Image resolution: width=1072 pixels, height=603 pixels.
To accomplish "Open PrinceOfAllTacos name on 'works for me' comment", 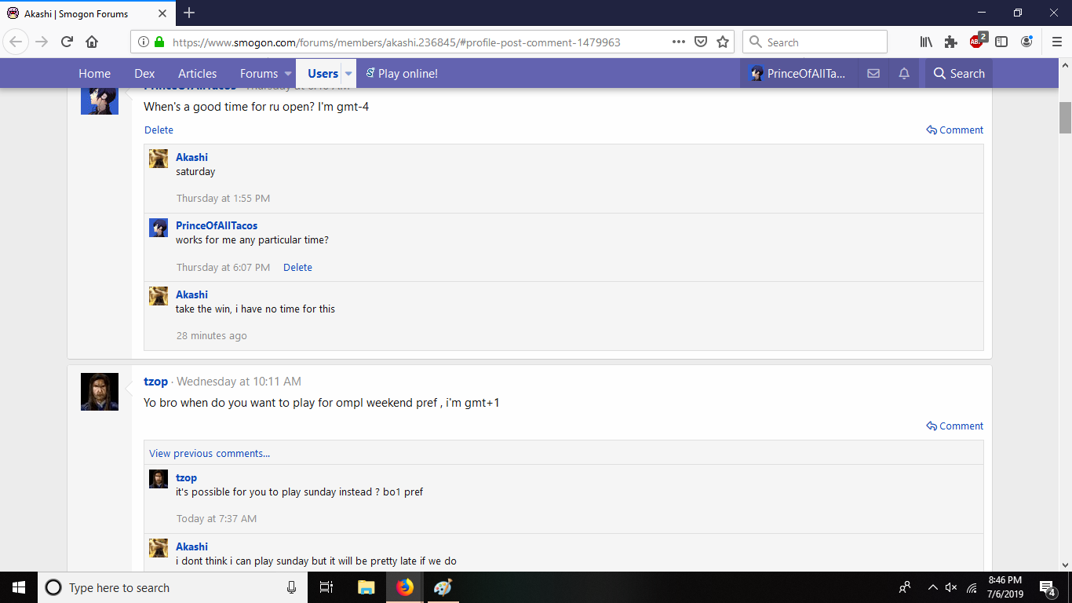I will (x=217, y=225).
